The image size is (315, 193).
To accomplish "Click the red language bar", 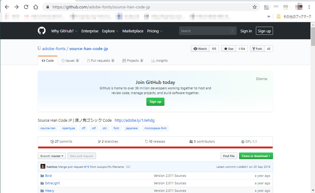I will click(155, 147).
